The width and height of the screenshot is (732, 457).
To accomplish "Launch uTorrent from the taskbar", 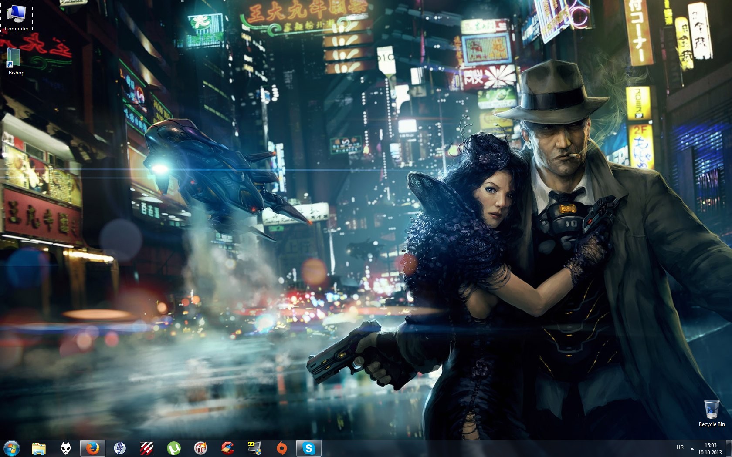I will (x=173, y=448).
